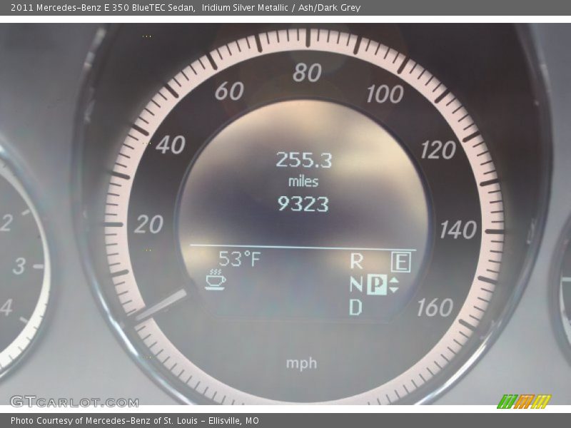Click the N gear letter
Screen dimensions: 571x428
point(356,284)
